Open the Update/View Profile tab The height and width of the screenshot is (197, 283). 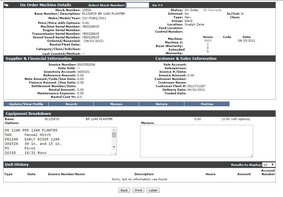coord(26,104)
